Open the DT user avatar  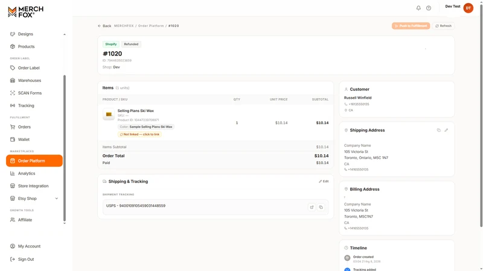point(469,8)
